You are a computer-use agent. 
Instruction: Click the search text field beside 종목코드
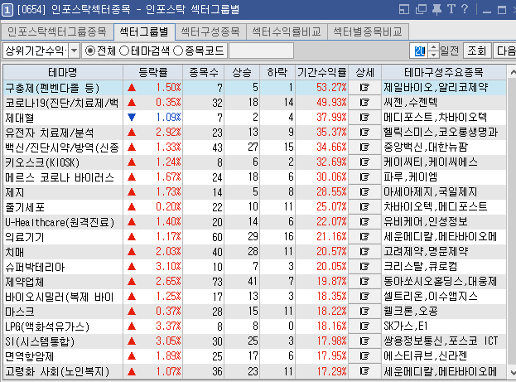point(260,51)
